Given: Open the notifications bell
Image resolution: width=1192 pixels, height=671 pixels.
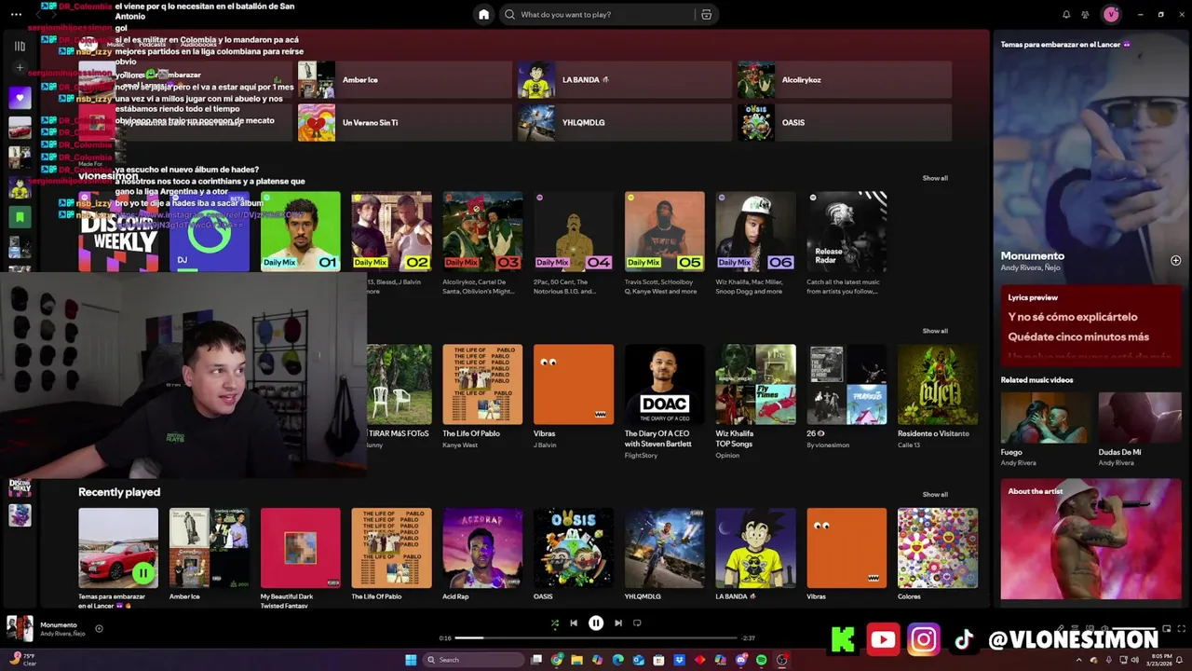Looking at the screenshot, I should point(1066,15).
